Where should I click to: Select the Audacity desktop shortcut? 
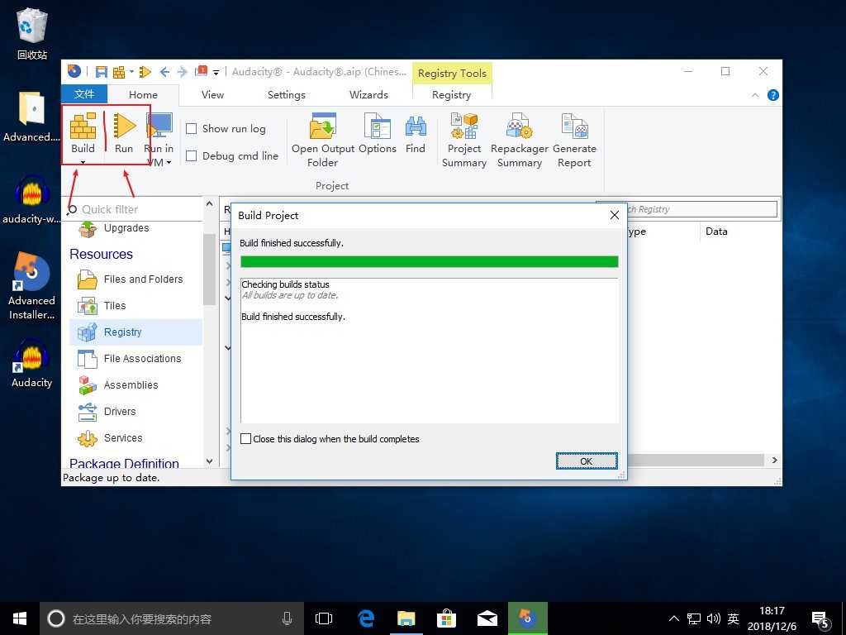tap(32, 364)
